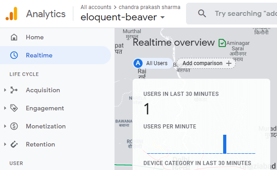Open the Home menu item

55,37
